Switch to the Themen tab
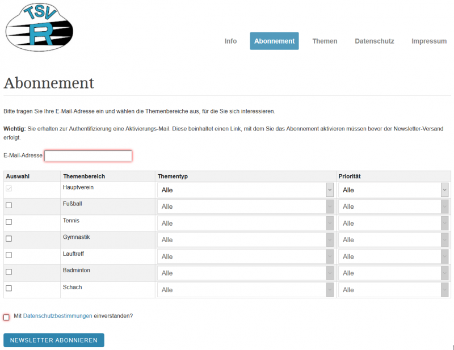 325,41
